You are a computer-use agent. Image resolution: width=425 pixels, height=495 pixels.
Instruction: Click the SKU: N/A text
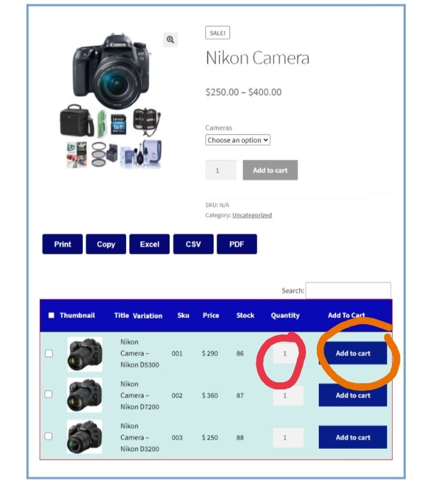point(217,205)
